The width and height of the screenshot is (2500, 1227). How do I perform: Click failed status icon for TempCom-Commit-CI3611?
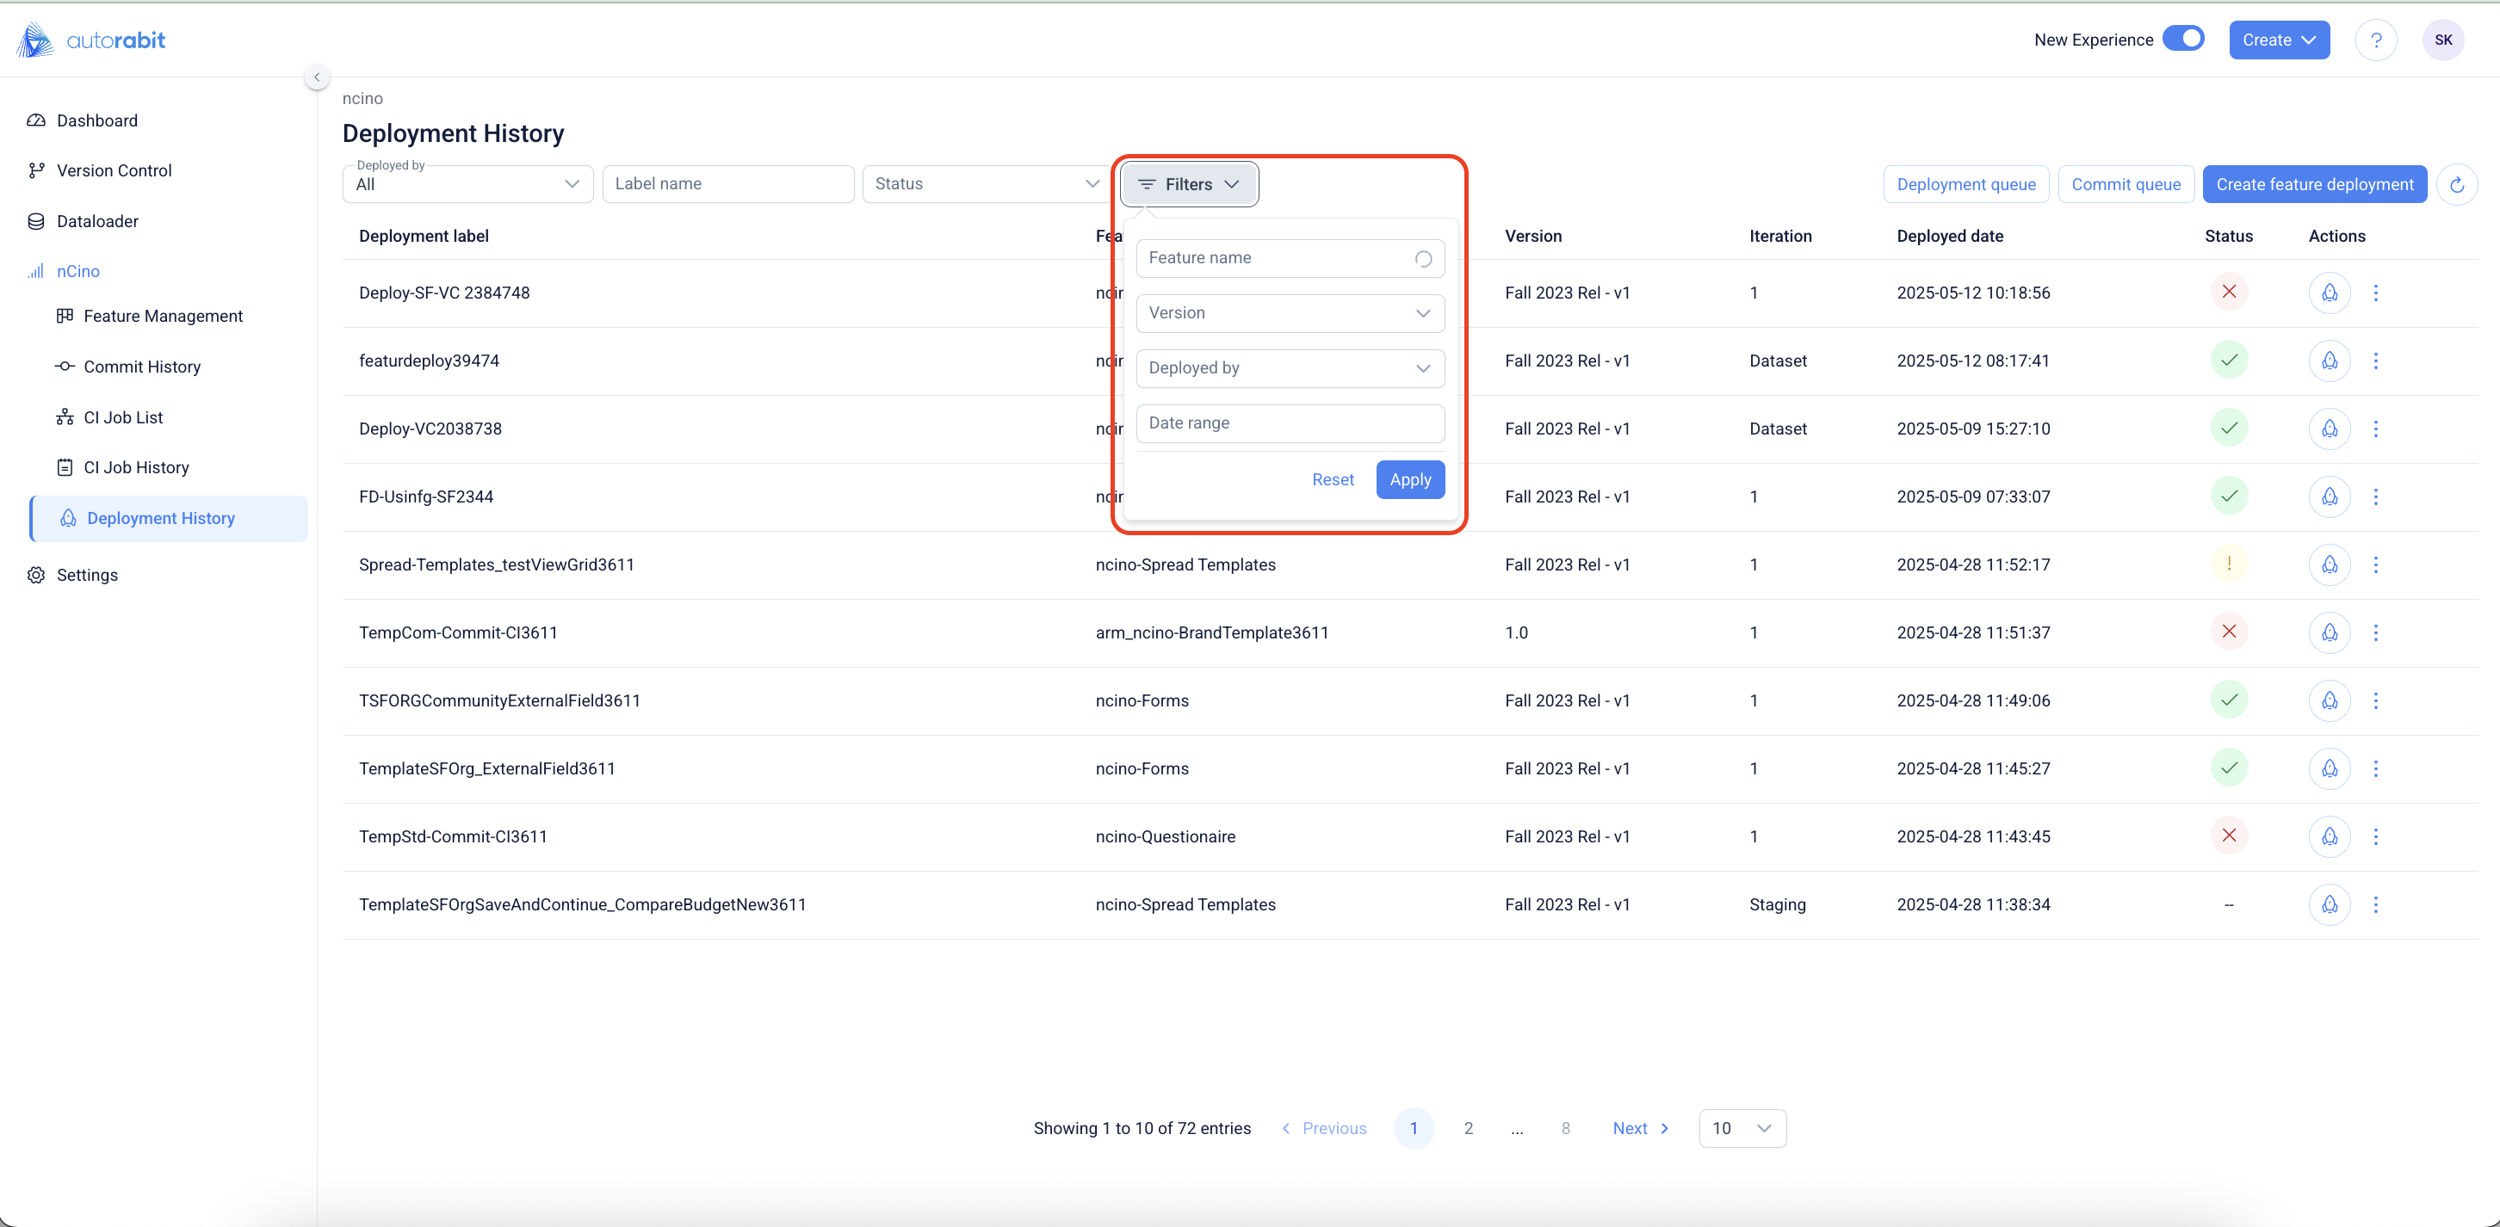click(2229, 632)
